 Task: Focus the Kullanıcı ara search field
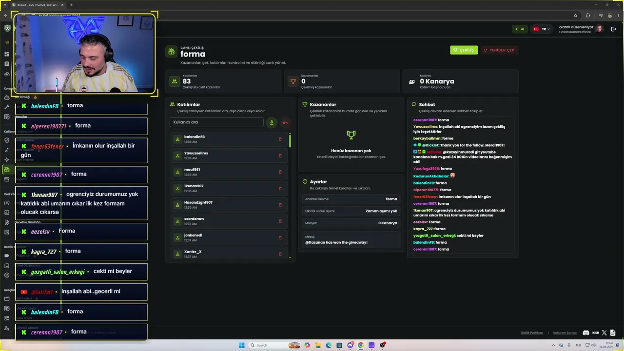coord(216,122)
